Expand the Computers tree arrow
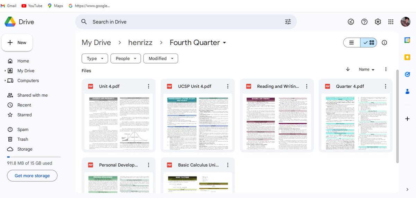The height and width of the screenshot is (198, 416). click(5, 81)
